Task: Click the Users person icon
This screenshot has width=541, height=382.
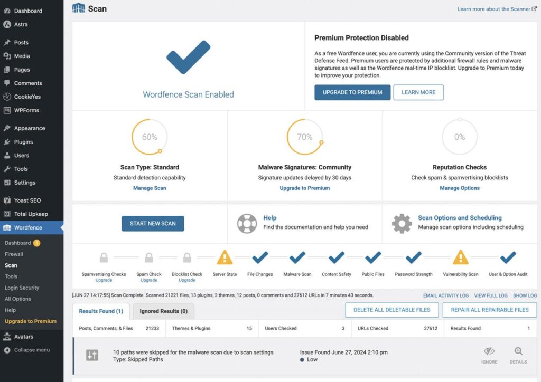Action: click(7, 155)
